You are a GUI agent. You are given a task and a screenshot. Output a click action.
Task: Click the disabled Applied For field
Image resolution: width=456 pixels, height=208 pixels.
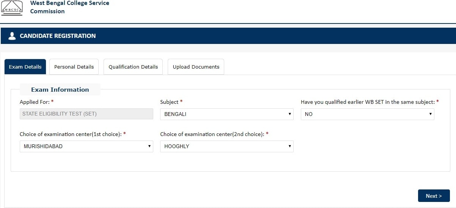click(86, 114)
